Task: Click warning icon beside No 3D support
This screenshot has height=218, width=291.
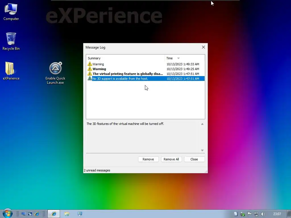Action: point(90,78)
